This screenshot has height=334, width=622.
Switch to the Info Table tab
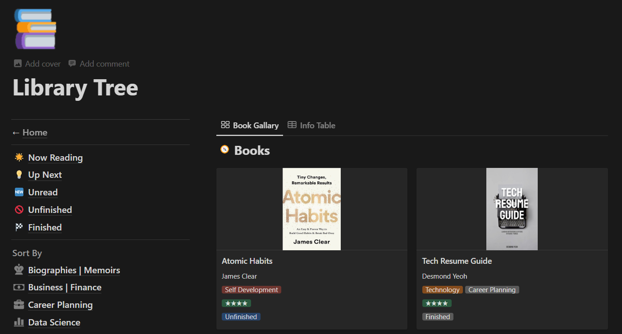311,126
